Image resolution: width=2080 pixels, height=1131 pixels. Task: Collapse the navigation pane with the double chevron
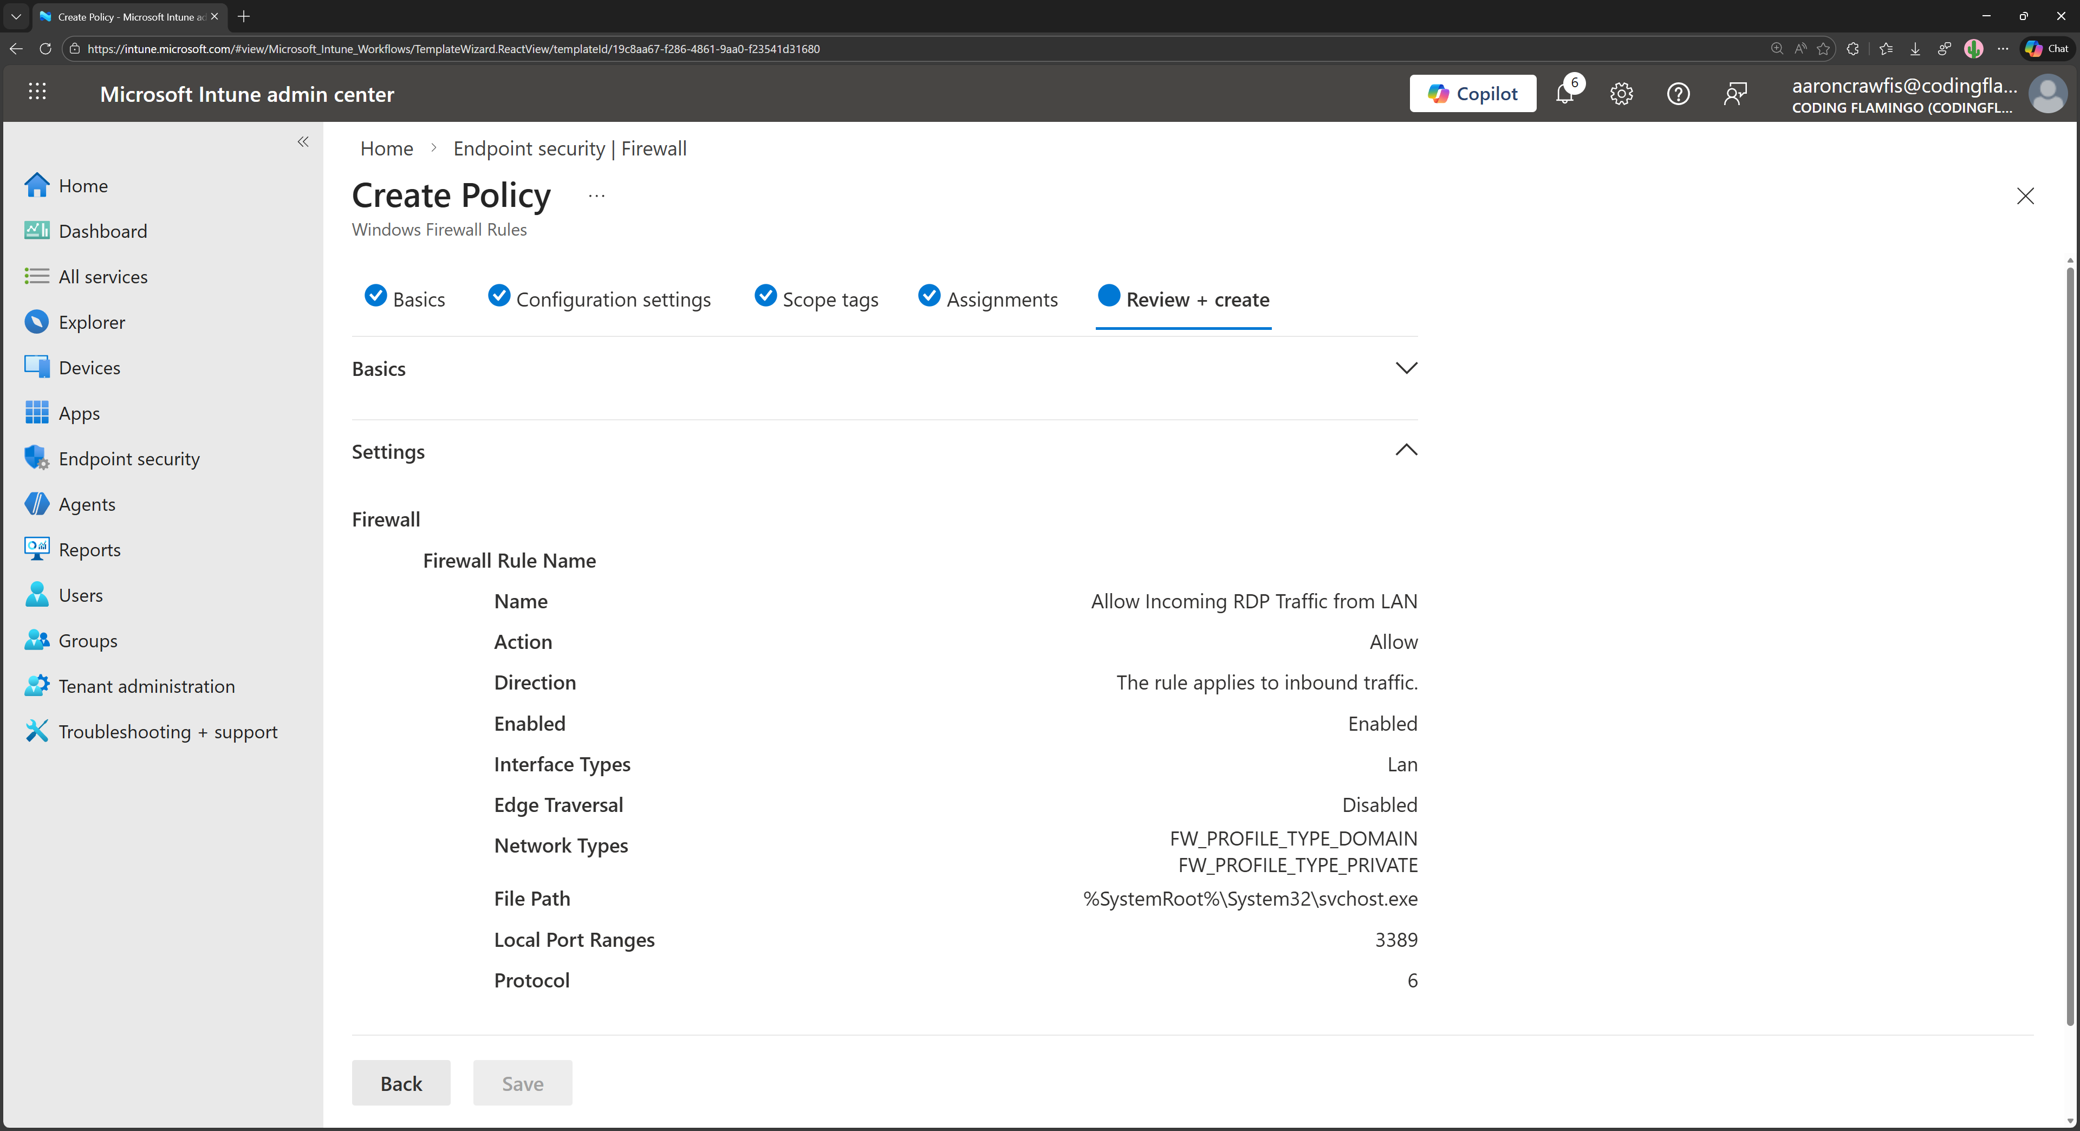[303, 142]
